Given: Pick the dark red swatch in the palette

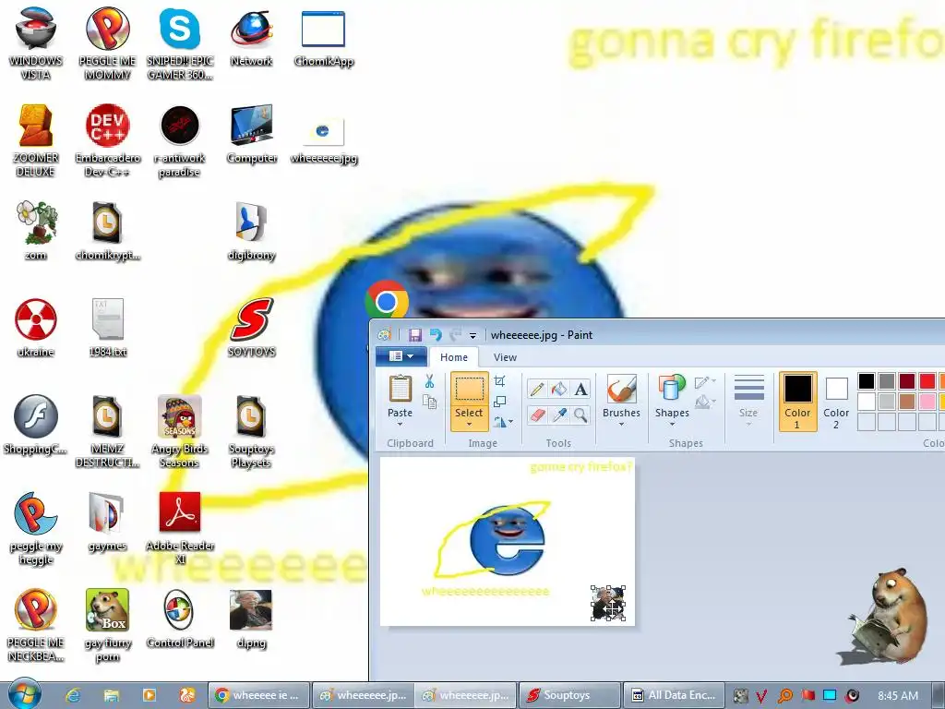Looking at the screenshot, I should 907,381.
